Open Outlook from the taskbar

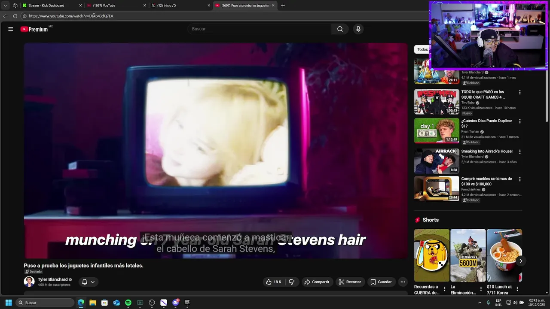tap(116, 303)
